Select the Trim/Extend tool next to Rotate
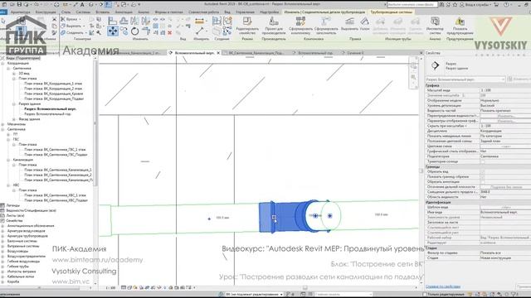The height and width of the screenshot is (298, 531). click(146, 31)
